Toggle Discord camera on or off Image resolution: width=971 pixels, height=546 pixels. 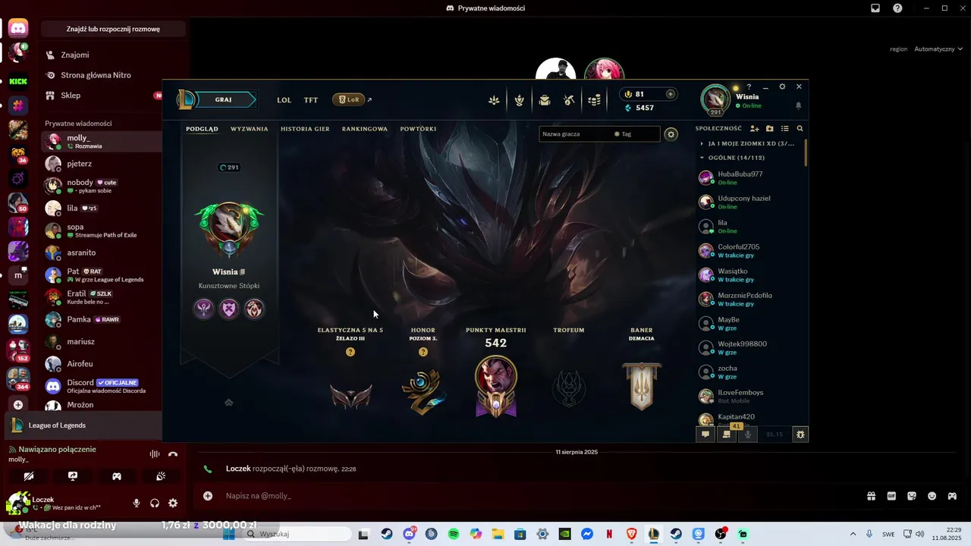pos(29,476)
